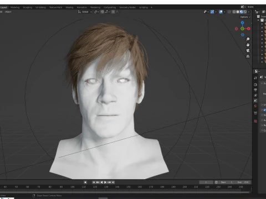Select the Layout workspace tab
This screenshot has width=266, height=199.
[x=4, y=7]
